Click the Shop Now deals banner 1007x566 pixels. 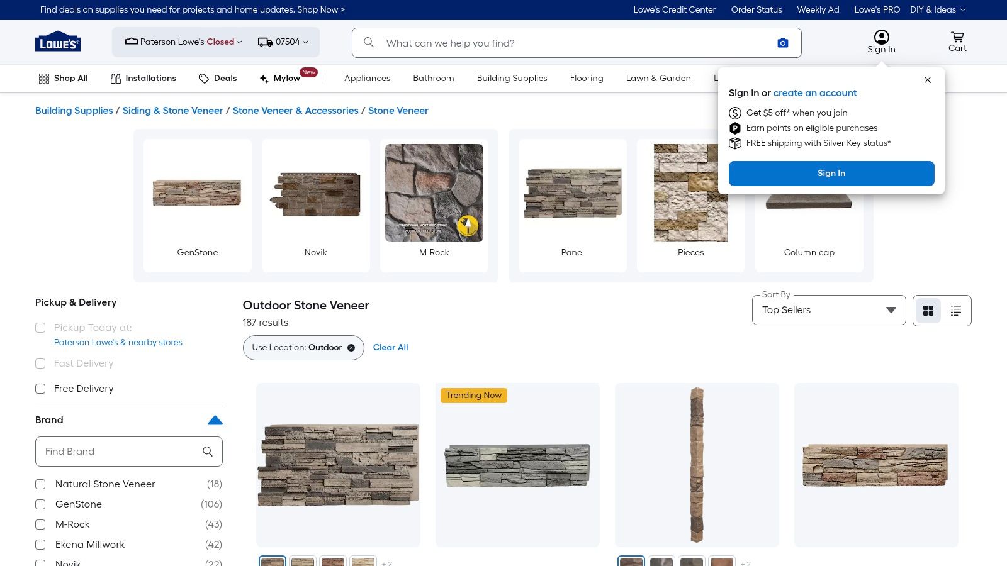(x=193, y=9)
